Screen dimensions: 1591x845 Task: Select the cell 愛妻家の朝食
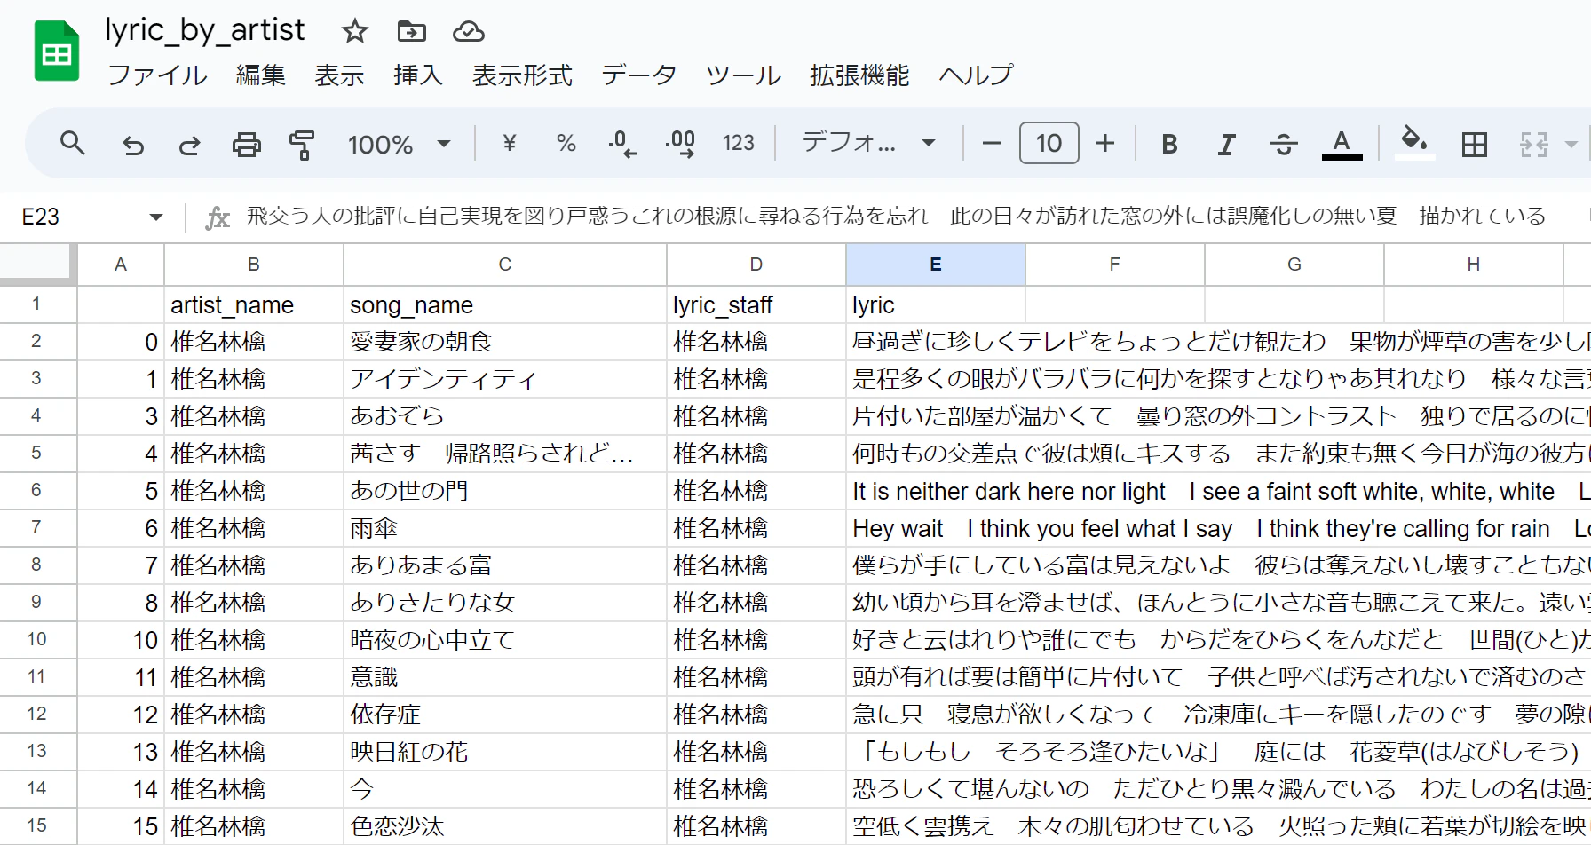click(505, 342)
